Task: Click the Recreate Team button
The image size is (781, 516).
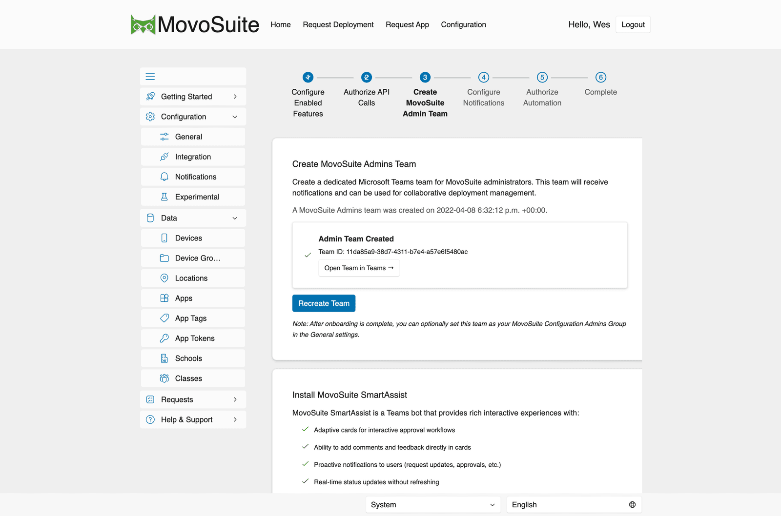Action: coord(324,303)
